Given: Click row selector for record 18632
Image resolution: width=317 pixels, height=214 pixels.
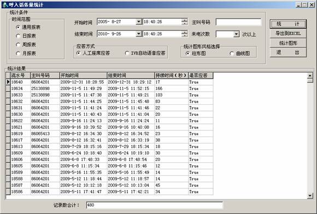Looking at the screenshot, I should [x=8, y=102].
